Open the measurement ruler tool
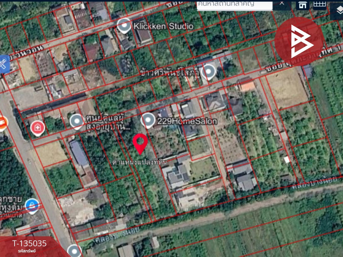Viewport: 343px width, 257px height. [4, 64]
